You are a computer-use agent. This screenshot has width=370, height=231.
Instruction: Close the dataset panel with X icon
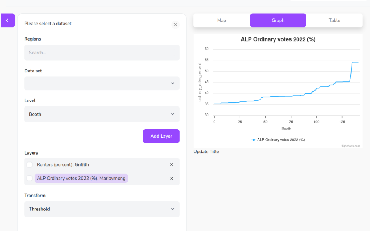[x=175, y=25]
